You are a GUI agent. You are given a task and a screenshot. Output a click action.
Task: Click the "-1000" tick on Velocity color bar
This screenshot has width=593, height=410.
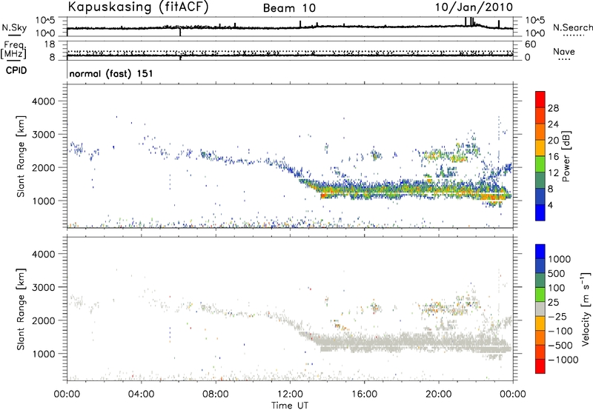(x=563, y=360)
